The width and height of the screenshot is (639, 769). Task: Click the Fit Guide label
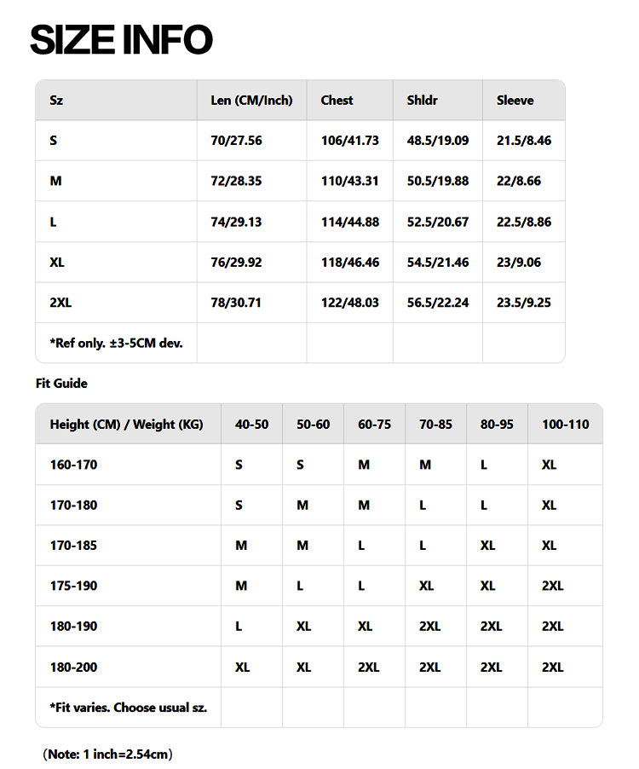pos(61,384)
